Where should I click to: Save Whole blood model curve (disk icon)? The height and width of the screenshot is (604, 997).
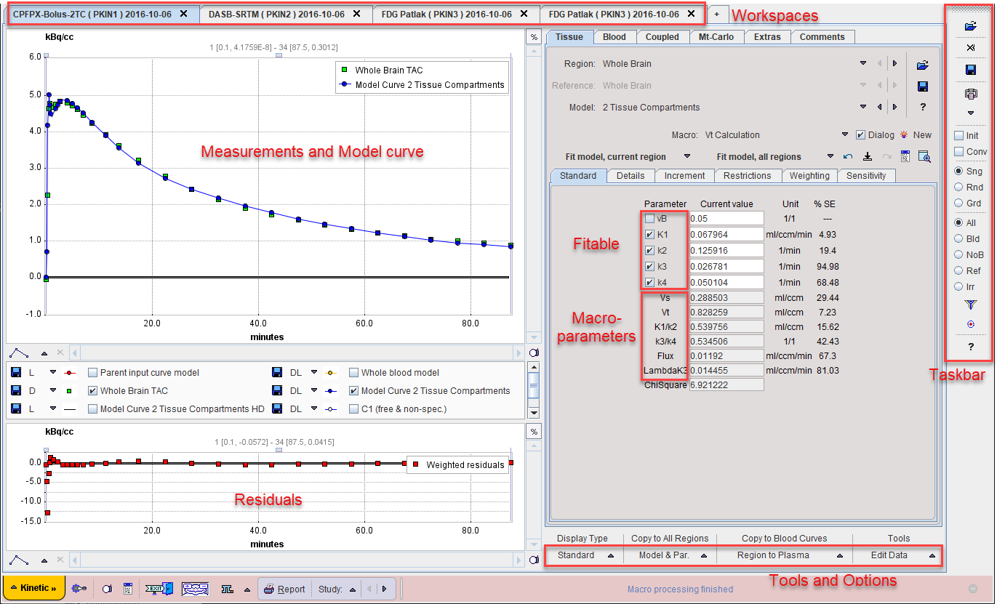[277, 373]
